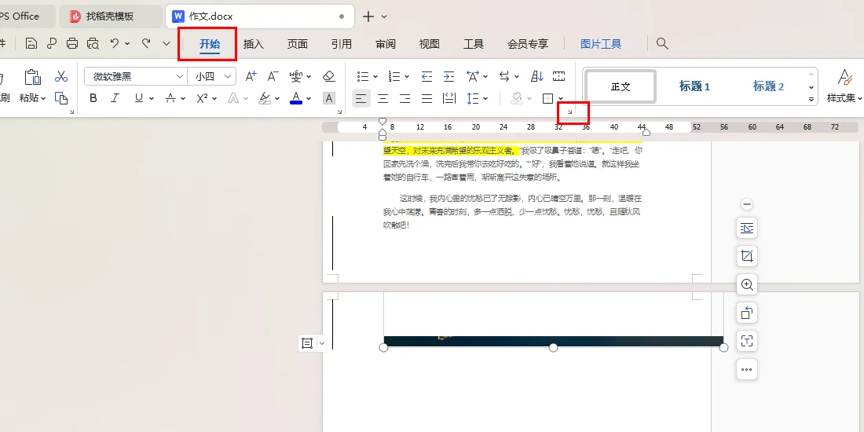Screen dimensions: 864x432
Task: Switch to the 引用 ribbon tab
Action: point(342,44)
